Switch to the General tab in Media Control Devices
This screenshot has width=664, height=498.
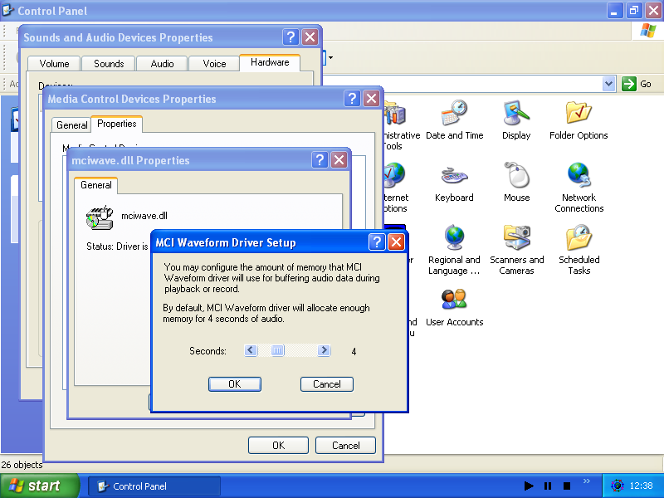coord(71,124)
